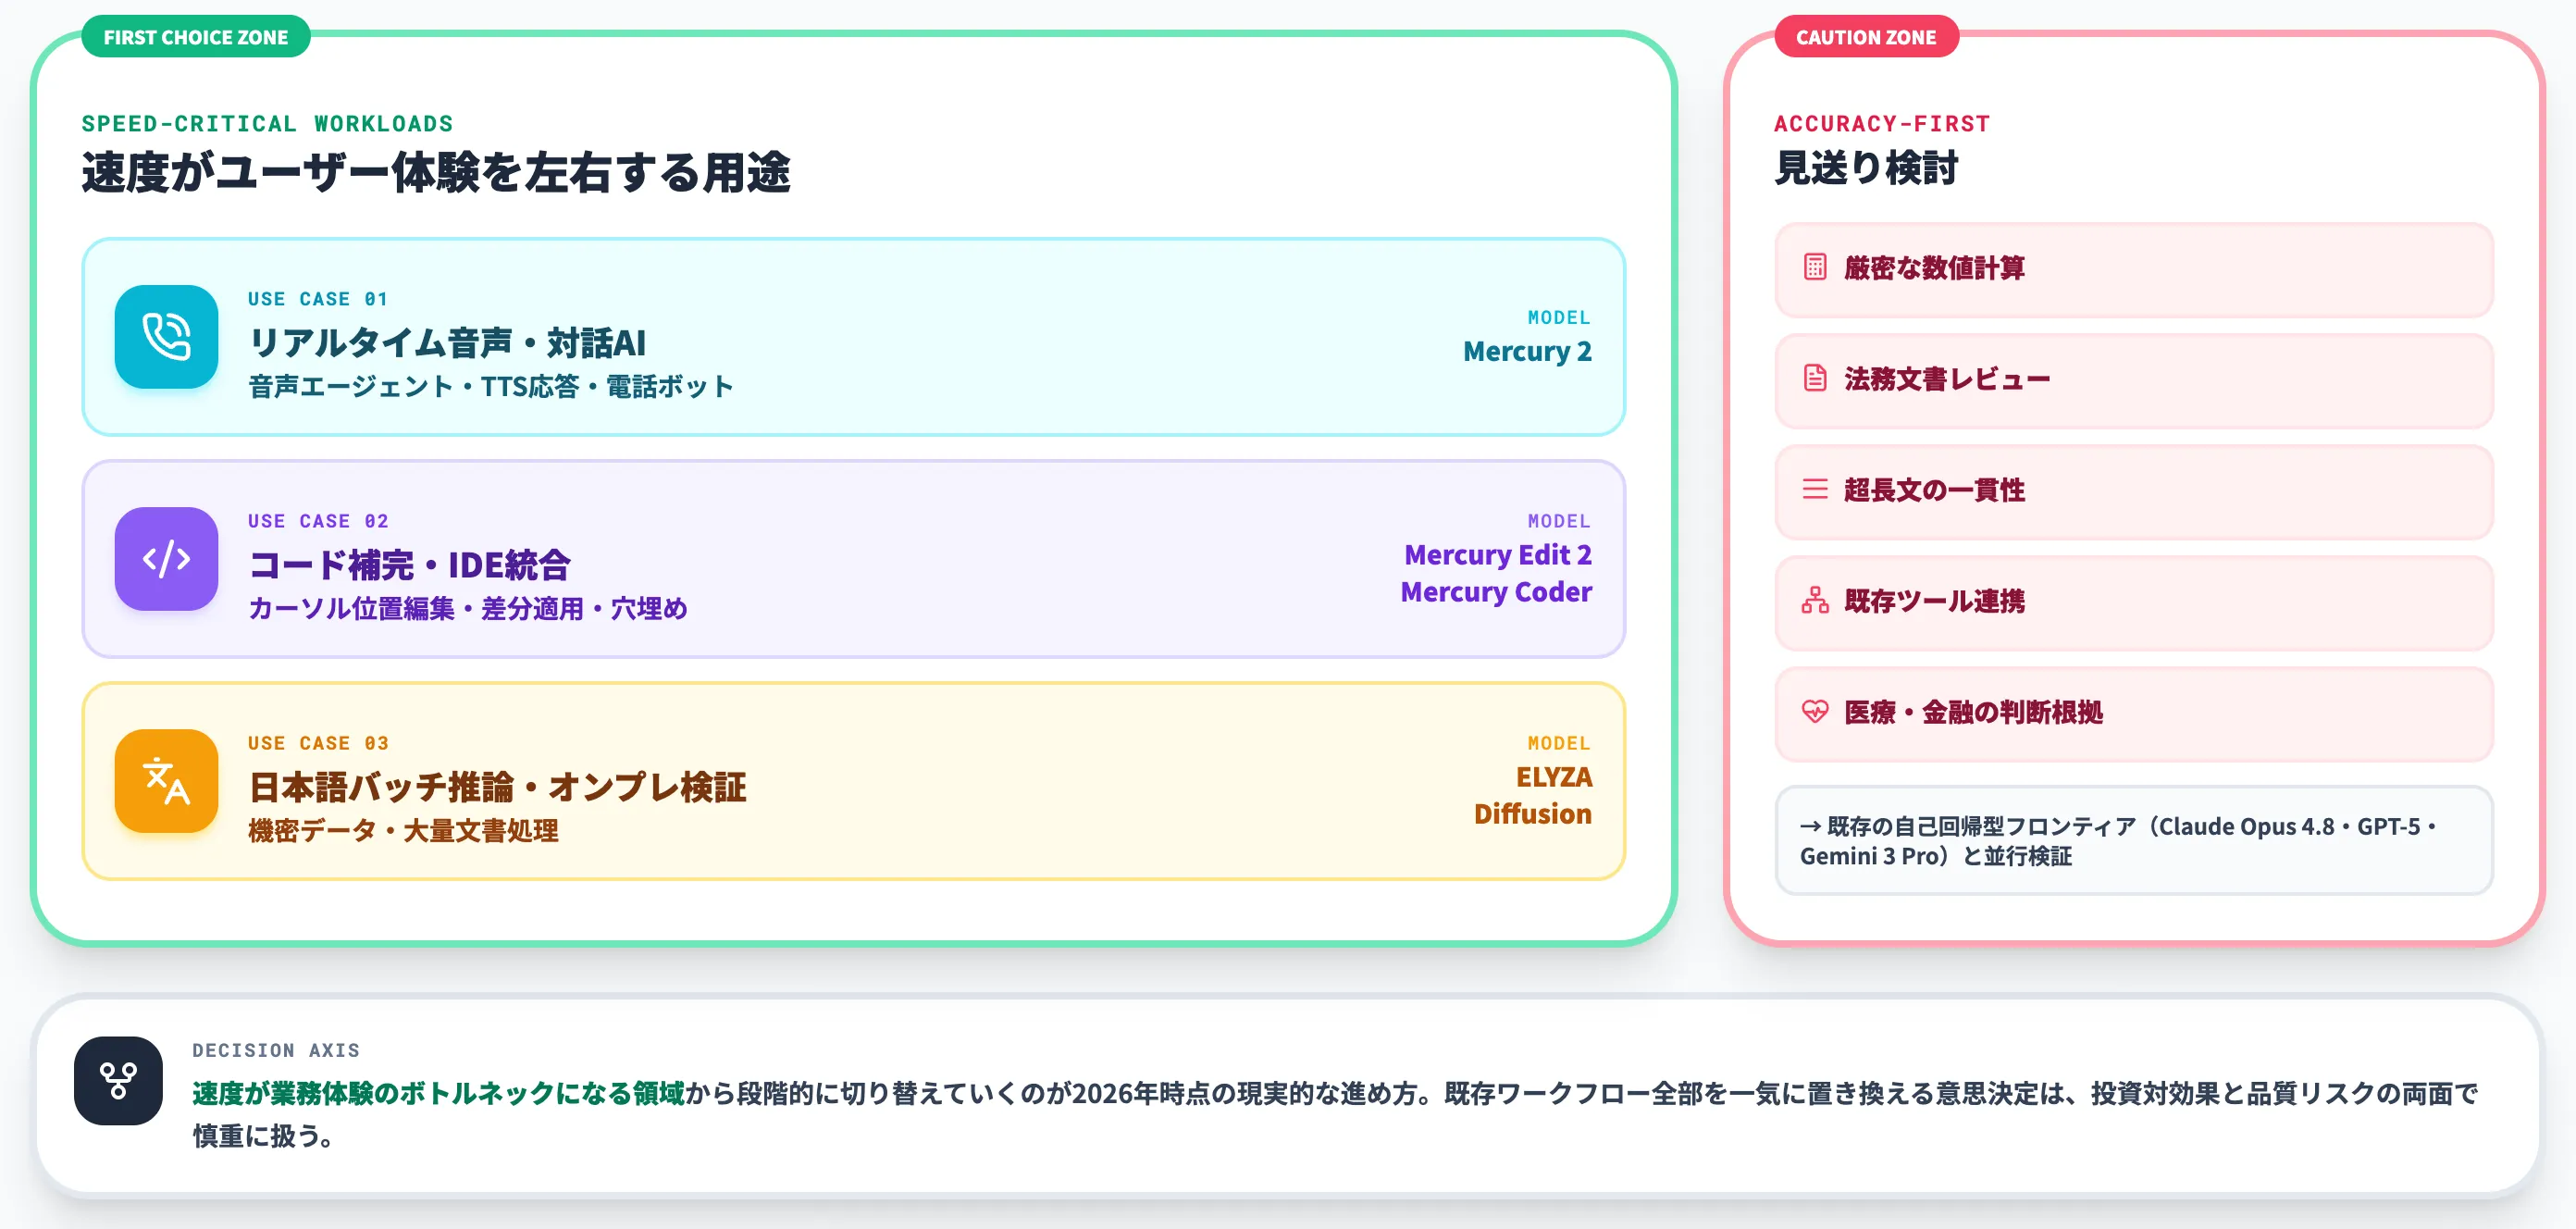The height and width of the screenshot is (1229, 2576).
Task: Click the USE CASE 01 label
Action: point(318,299)
